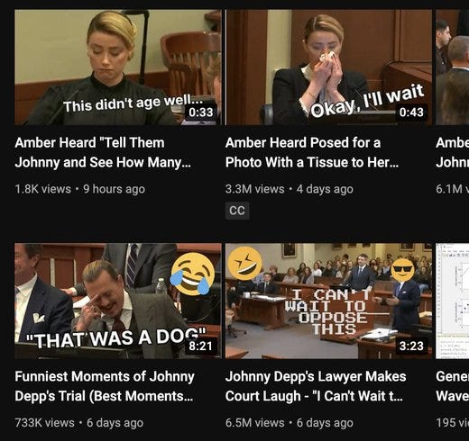Click the 0:43 duration badge

pos(411,112)
